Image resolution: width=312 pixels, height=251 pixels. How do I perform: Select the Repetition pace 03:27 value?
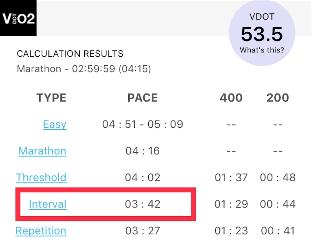[143, 231]
